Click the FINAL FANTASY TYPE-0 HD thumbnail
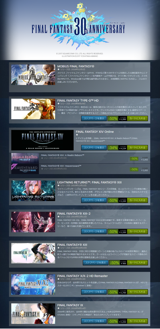 (x=33, y=109)
